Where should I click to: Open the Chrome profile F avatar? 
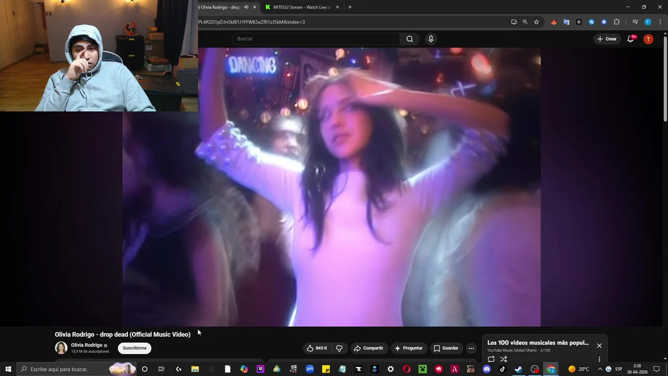coord(648,22)
